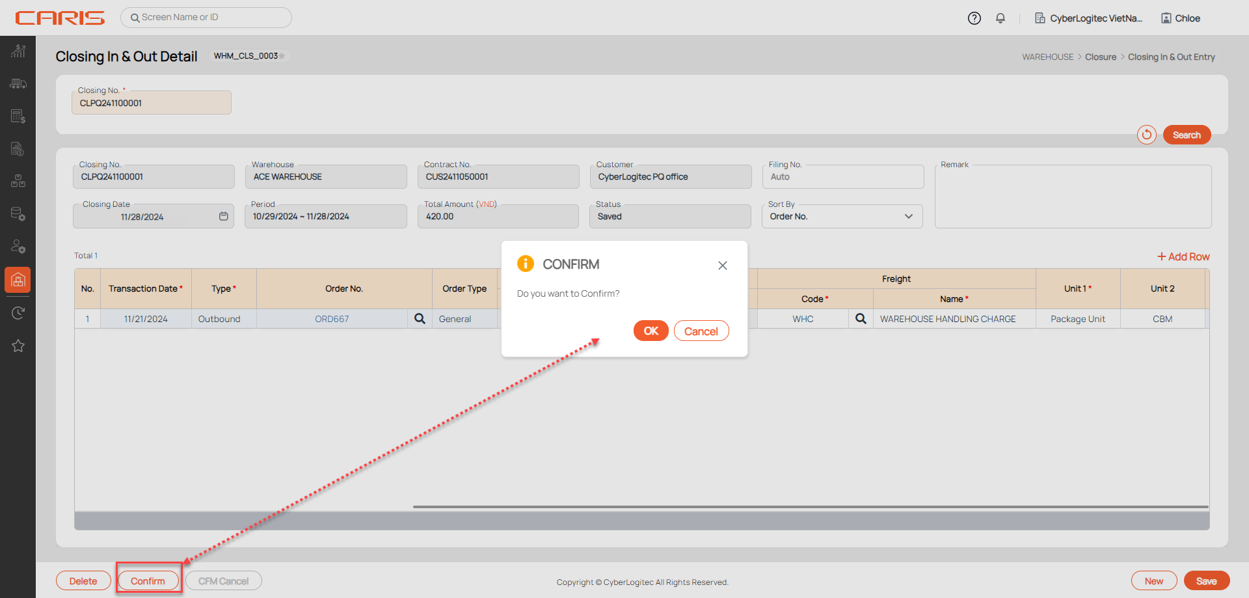1249x598 pixels.
Task: Open the warehouse module in sidebar
Action: pyautogui.click(x=18, y=280)
